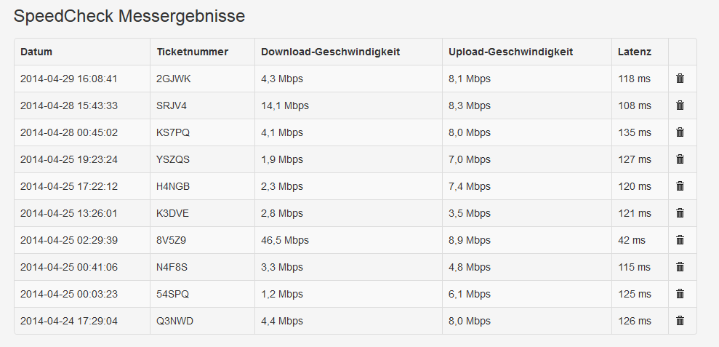This screenshot has height=347, width=719.
Task: Delete the 54SPQ entry
Action: click(680, 294)
